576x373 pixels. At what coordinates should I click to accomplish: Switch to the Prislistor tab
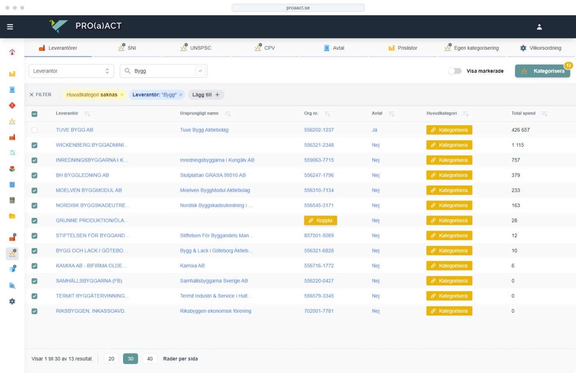pos(402,48)
